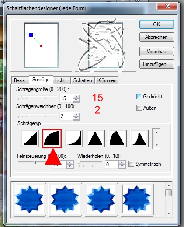Click the presets list scrollbar thumb
Image resolution: width=184 pixels, height=227 pixels.
pos(169,192)
